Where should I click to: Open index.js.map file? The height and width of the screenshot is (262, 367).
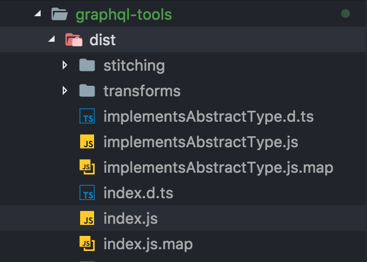[148, 245]
